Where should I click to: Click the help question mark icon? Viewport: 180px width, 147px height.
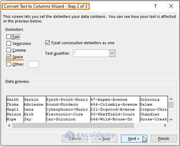coord(155,6)
